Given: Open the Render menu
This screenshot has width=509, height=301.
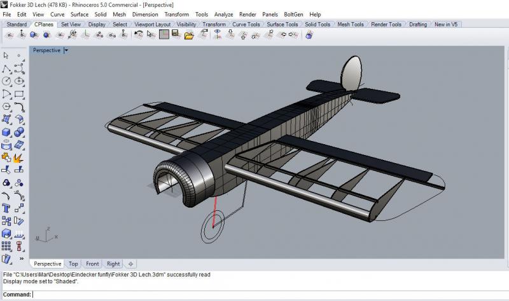Looking at the screenshot, I should click(248, 14).
